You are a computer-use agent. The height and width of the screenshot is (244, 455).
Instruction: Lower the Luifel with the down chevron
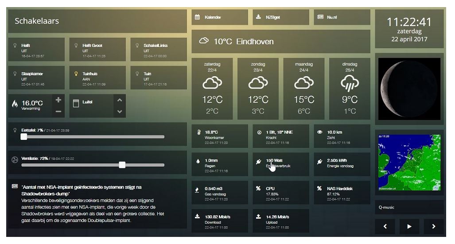point(119,112)
